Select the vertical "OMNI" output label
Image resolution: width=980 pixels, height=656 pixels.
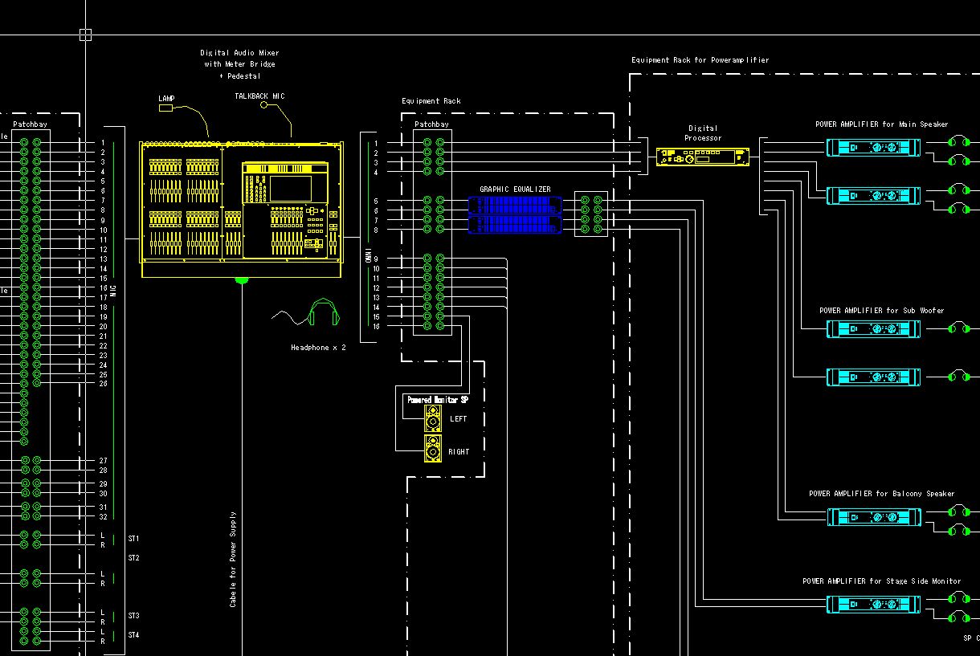pos(369,257)
